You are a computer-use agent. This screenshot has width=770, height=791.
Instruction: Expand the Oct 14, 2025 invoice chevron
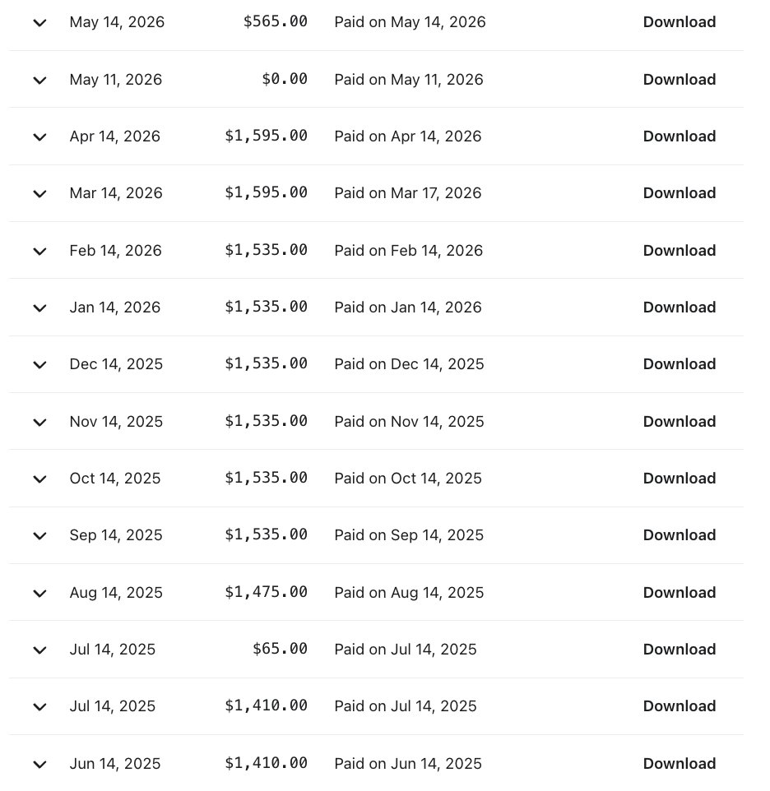pyautogui.click(x=39, y=479)
